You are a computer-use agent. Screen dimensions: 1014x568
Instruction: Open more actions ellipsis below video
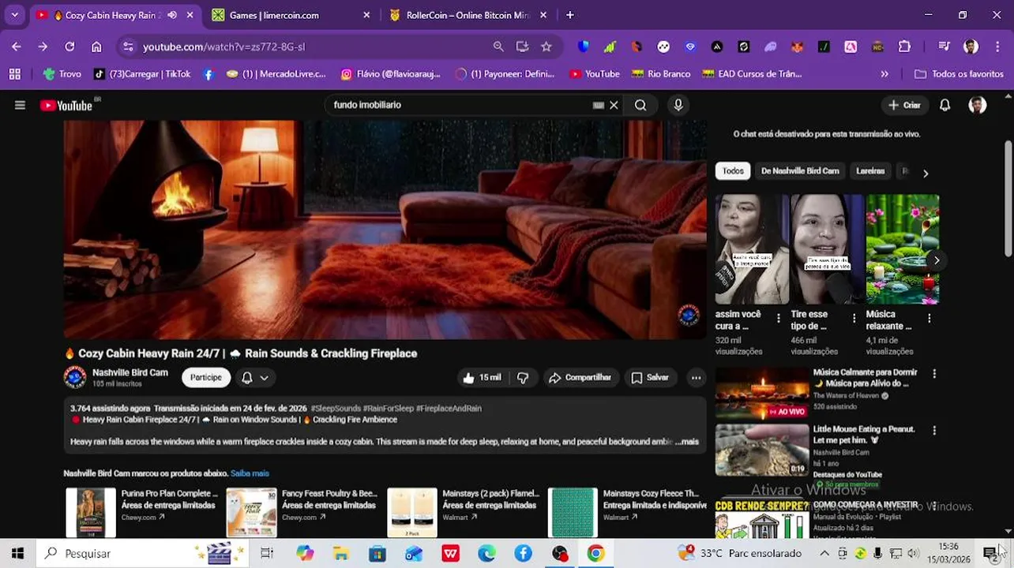pos(696,378)
